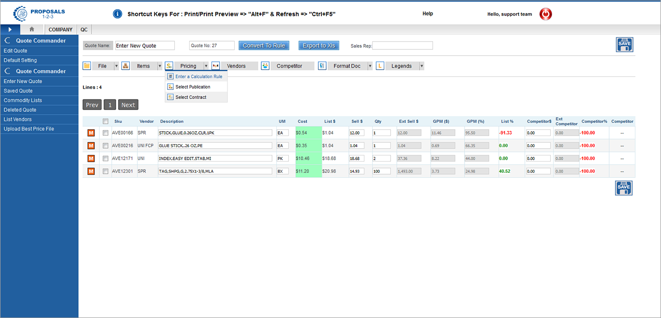Click the green Cost cell for AVE00166
Image resolution: width=661 pixels, height=318 pixels.
[x=308, y=133]
